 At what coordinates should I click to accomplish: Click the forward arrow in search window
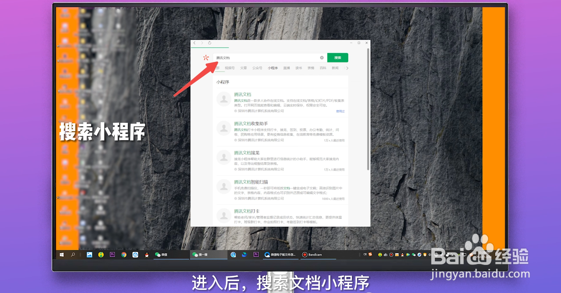(x=202, y=43)
